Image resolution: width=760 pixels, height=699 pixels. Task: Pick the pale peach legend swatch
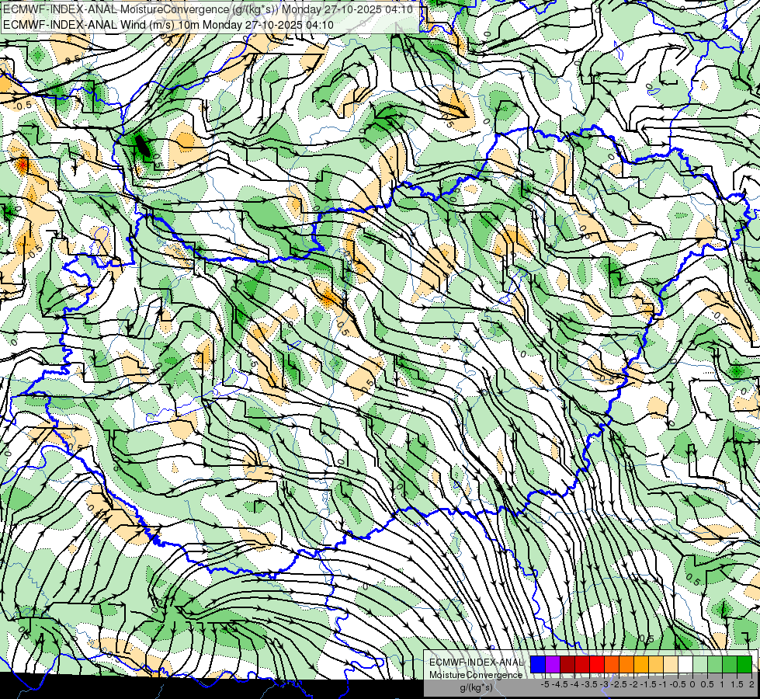pyautogui.click(x=671, y=664)
